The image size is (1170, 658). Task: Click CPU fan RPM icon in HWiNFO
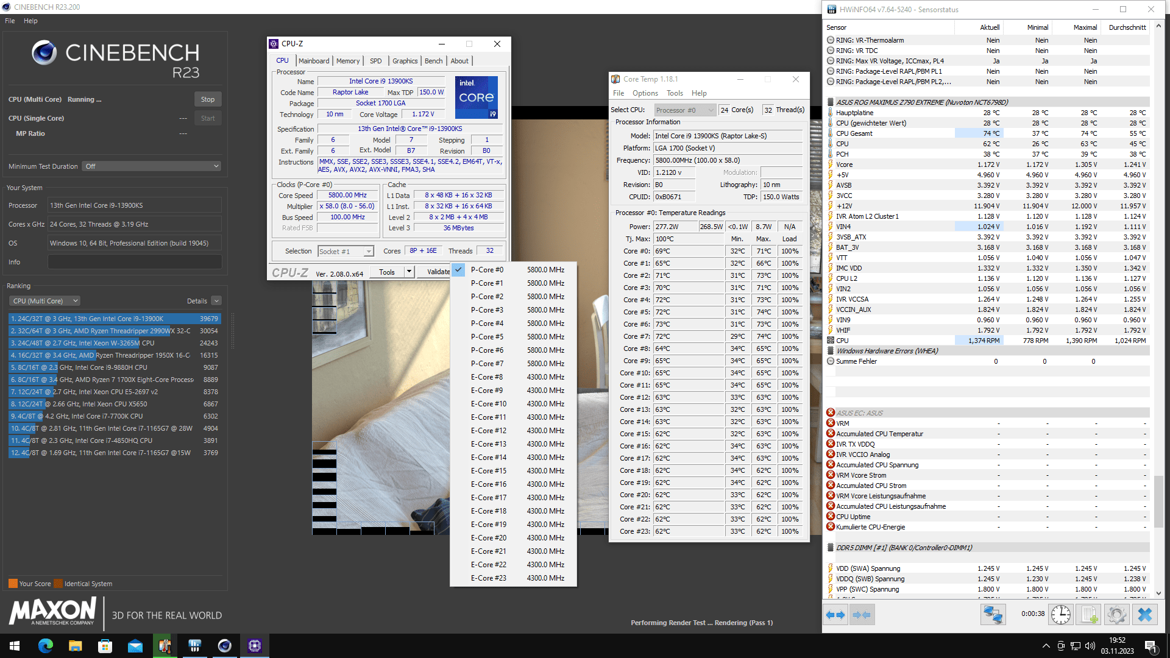click(830, 341)
